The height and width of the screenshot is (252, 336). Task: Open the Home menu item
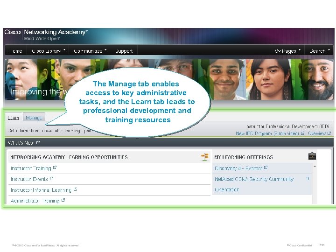point(16,51)
